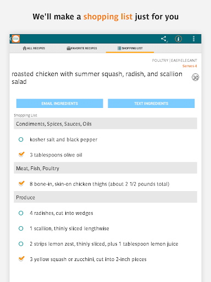Tap the Cook app logo to go back

pyautogui.click(x=15, y=39)
